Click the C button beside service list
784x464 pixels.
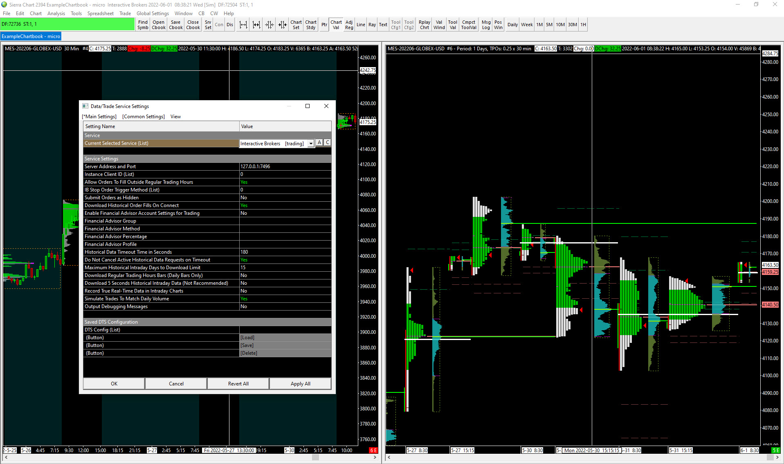(328, 143)
